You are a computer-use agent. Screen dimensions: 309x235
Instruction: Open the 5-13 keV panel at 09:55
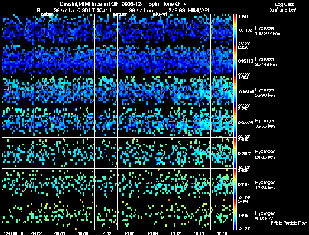(60, 215)
